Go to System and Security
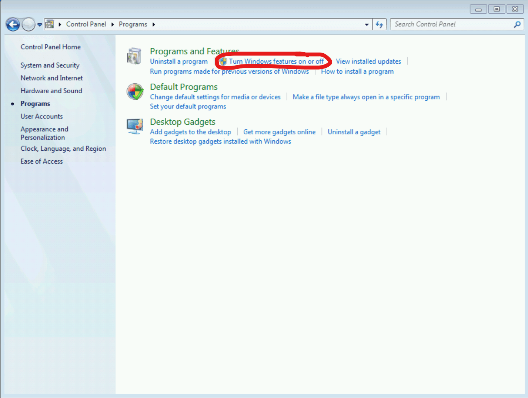Viewport: 528px width, 398px height. 50,65
